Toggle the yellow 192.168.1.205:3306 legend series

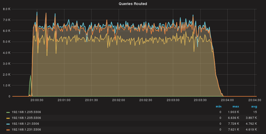(x=26, y=118)
